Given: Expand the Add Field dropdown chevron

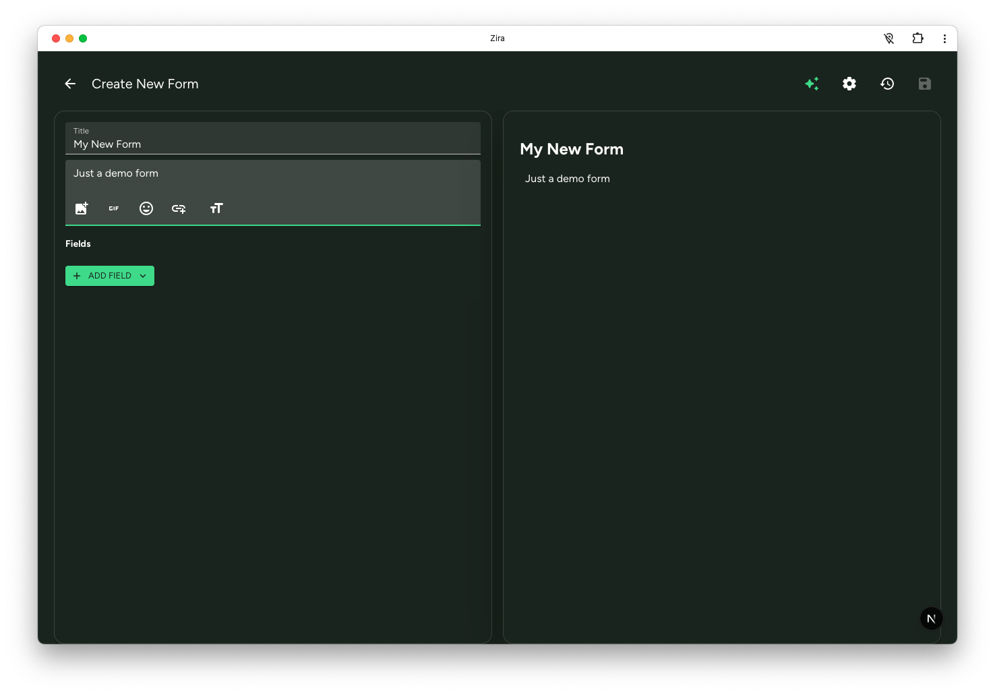Looking at the screenshot, I should click(x=143, y=276).
